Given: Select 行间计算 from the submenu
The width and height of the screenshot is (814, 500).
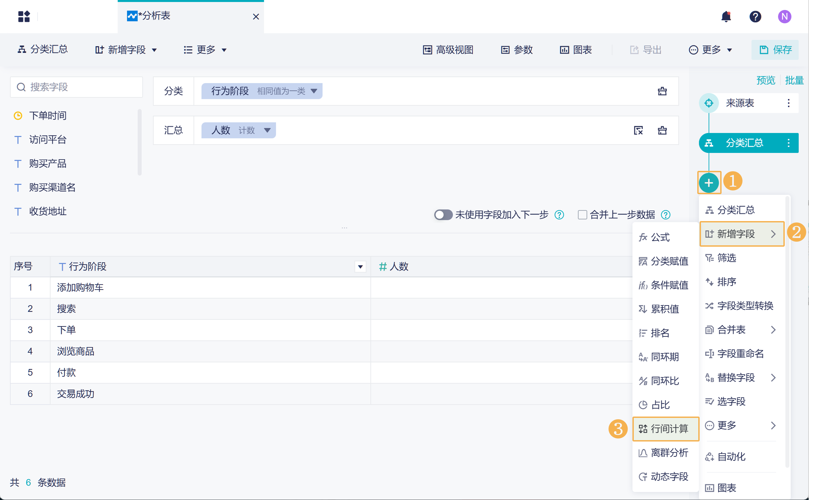Looking at the screenshot, I should [x=666, y=429].
